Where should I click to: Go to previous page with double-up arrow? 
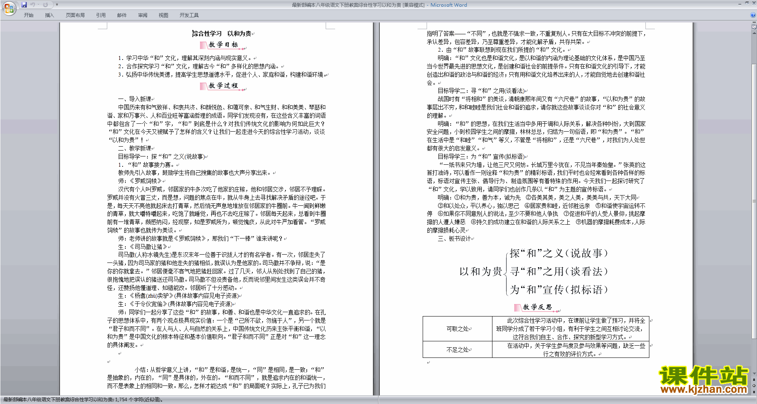coord(754,380)
